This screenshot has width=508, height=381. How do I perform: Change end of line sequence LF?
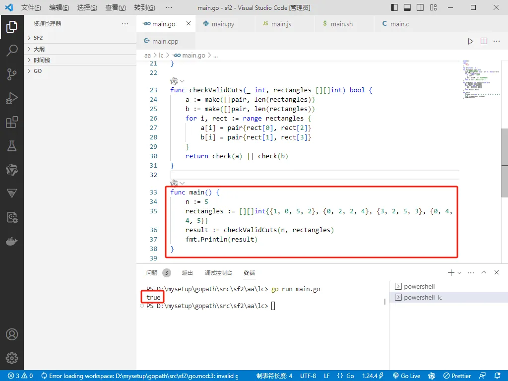tap(327, 376)
